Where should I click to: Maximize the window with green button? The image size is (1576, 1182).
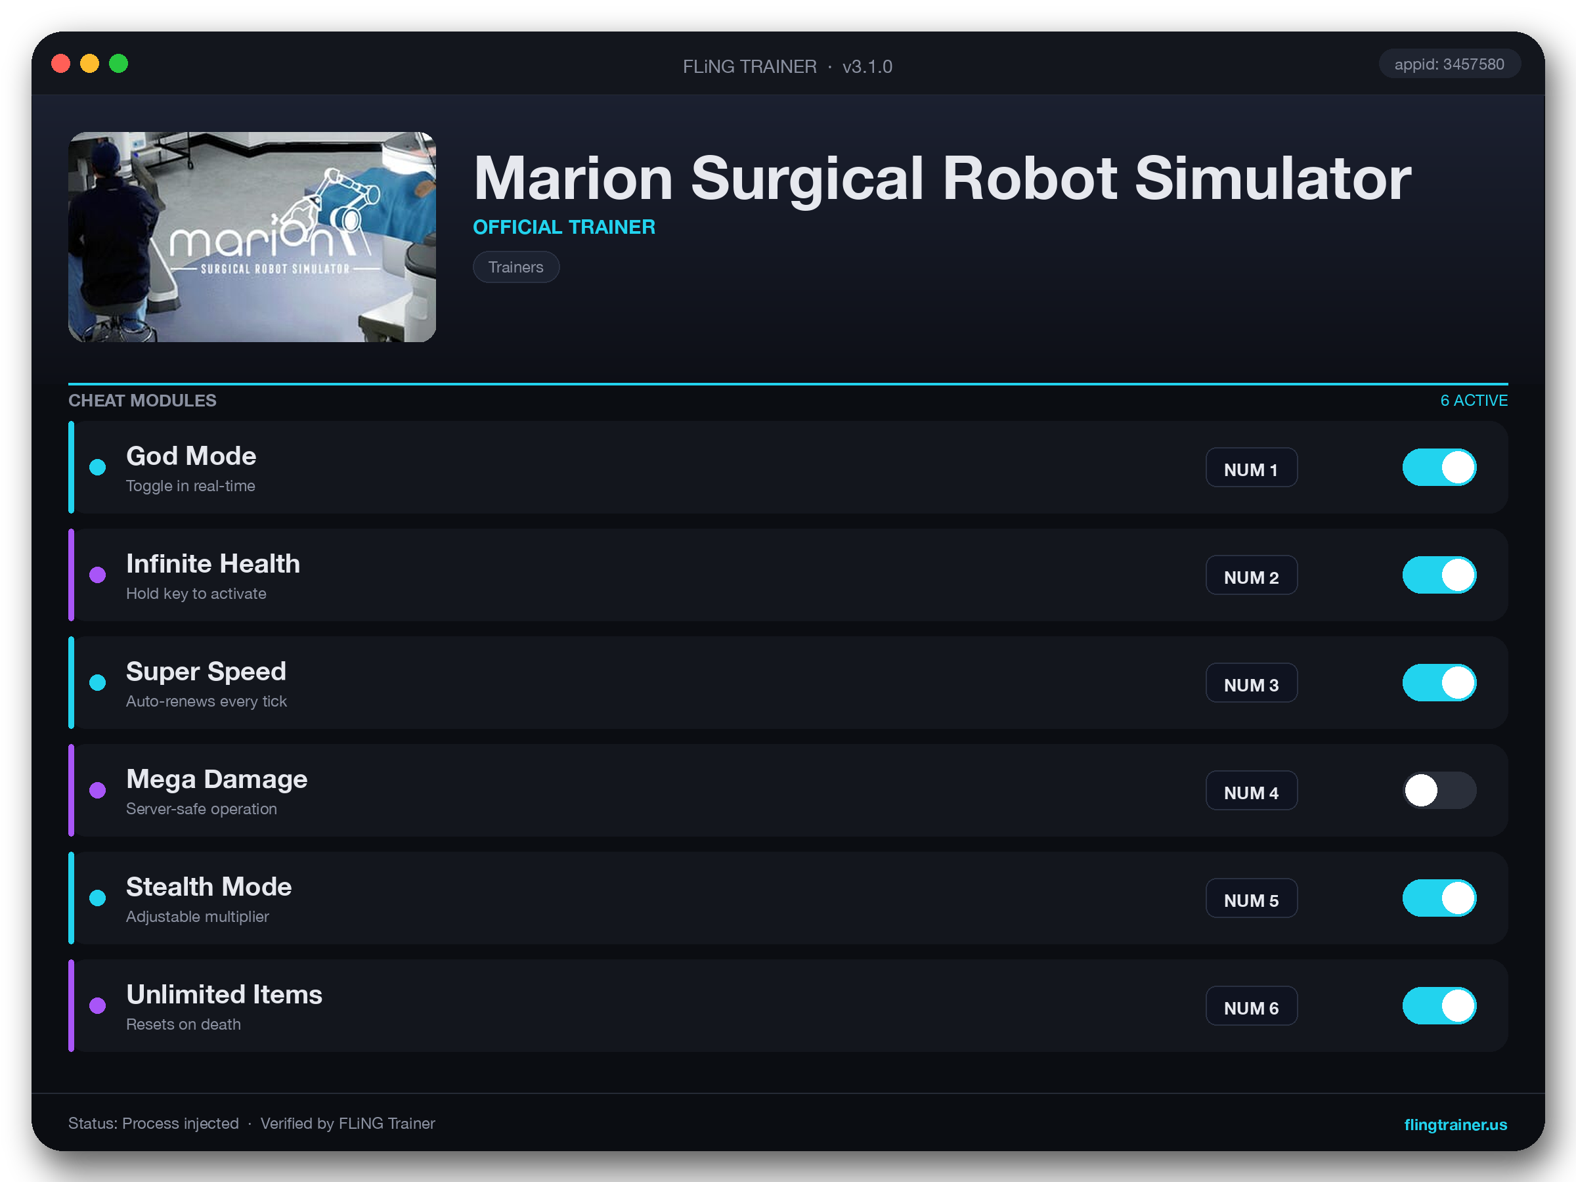pyautogui.click(x=118, y=64)
